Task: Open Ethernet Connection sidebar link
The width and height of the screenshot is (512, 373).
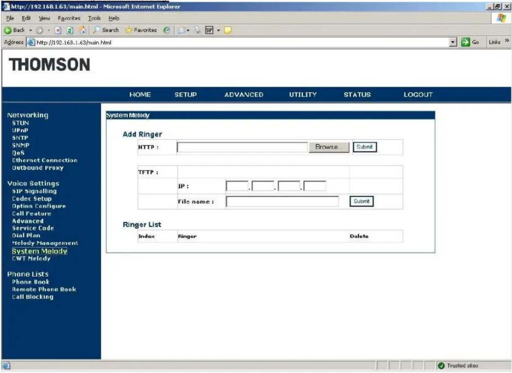Action: [45, 160]
